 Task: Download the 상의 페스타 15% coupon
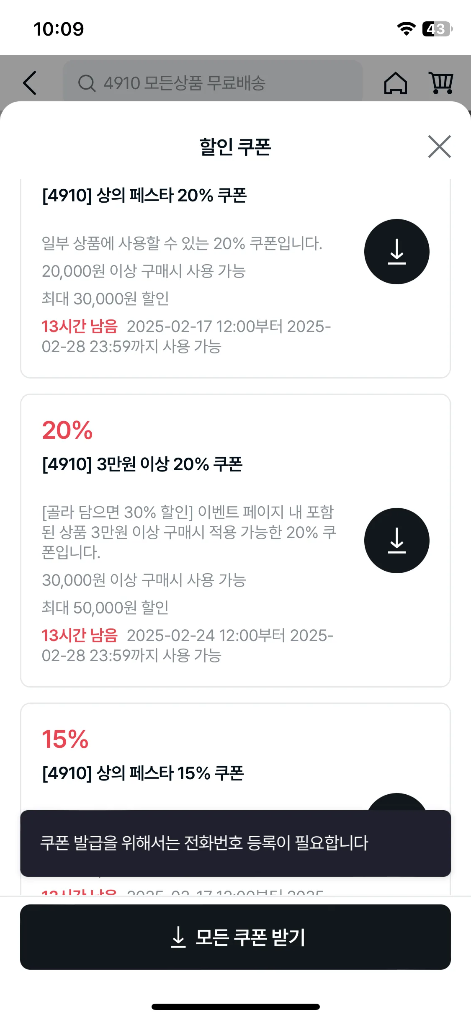coord(396,802)
